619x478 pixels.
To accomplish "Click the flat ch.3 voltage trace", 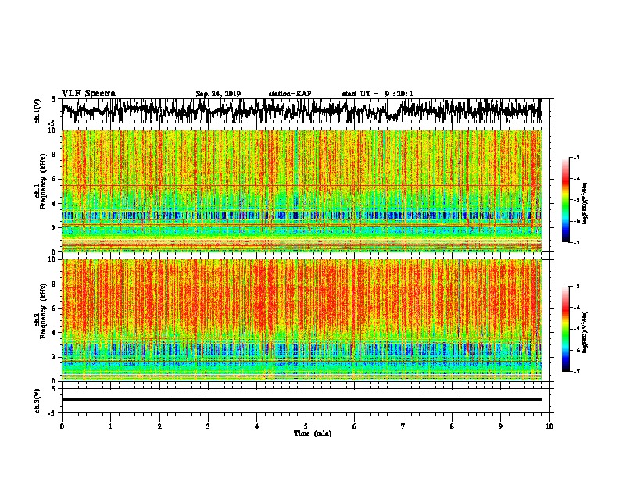I will (301, 400).
